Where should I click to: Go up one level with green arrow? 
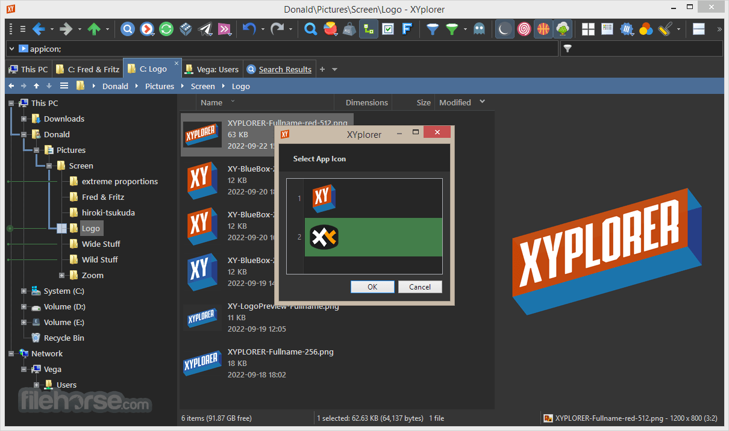tap(94, 28)
